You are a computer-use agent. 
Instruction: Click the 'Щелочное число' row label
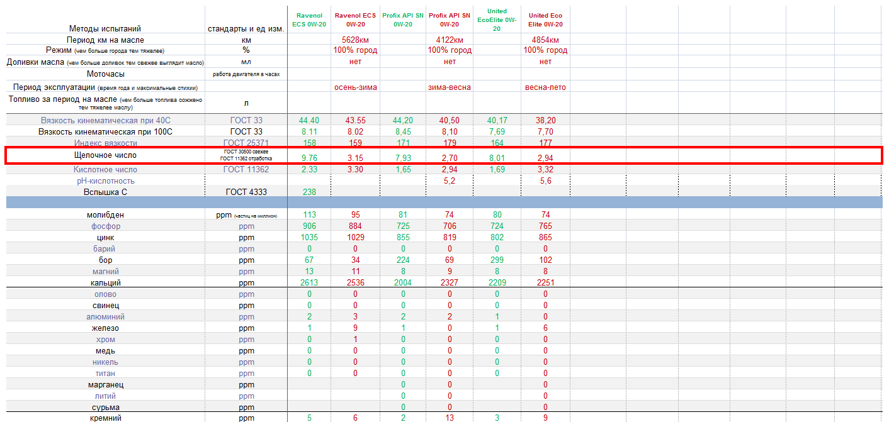click(x=105, y=155)
